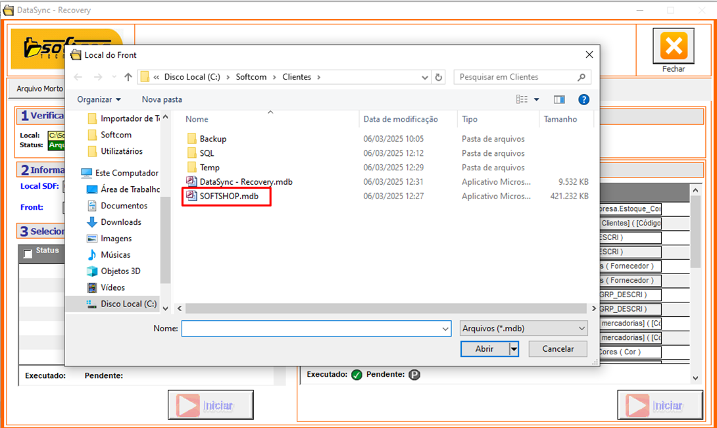Click the Nova pasta toolbar item
Viewport: 717px width, 428px height.
click(162, 99)
